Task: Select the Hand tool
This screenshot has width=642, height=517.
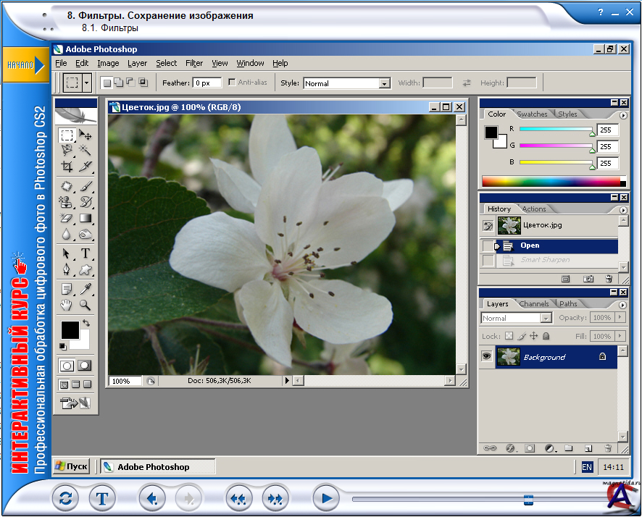Action: pyautogui.click(x=67, y=305)
